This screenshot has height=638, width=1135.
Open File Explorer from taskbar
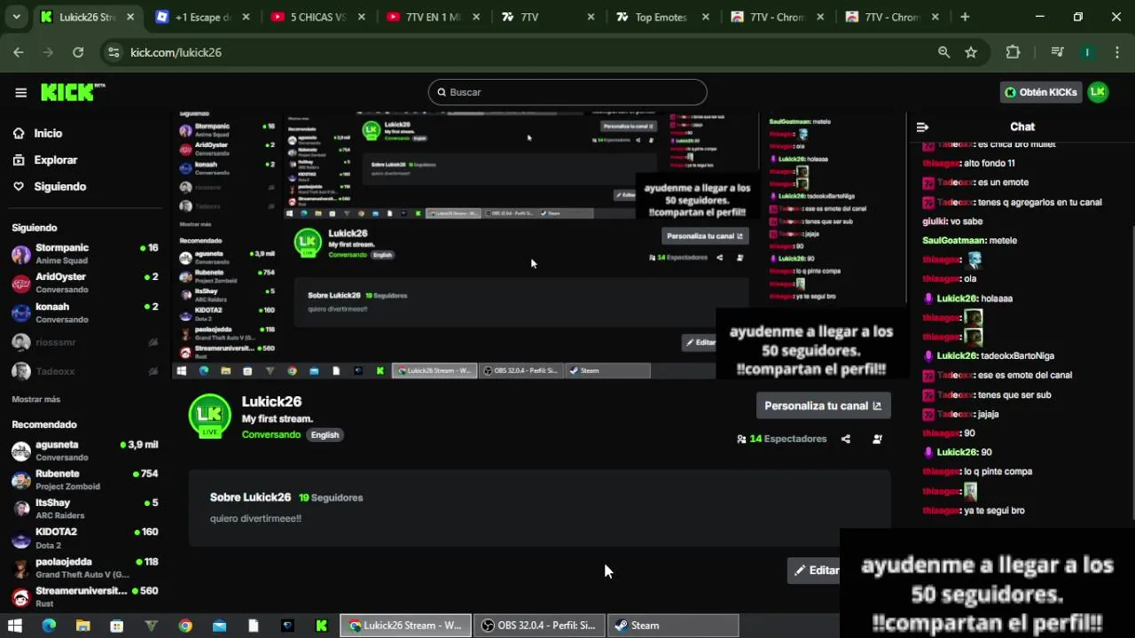click(82, 626)
